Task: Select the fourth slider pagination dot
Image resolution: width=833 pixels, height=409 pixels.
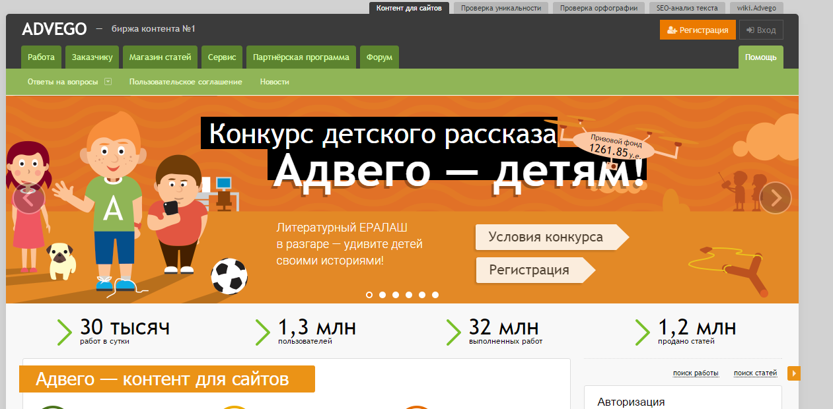Action: click(x=409, y=295)
